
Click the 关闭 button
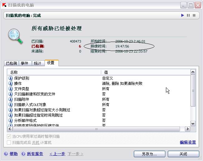coord(183,154)
